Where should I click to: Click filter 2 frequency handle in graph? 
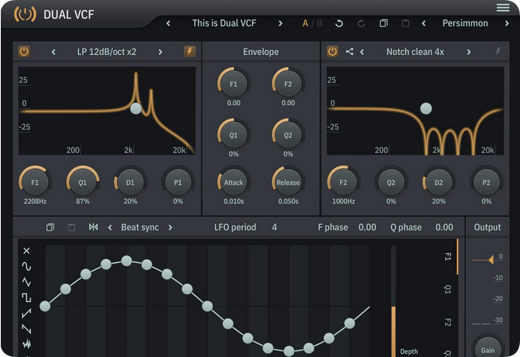pyautogui.click(x=426, y=108)
